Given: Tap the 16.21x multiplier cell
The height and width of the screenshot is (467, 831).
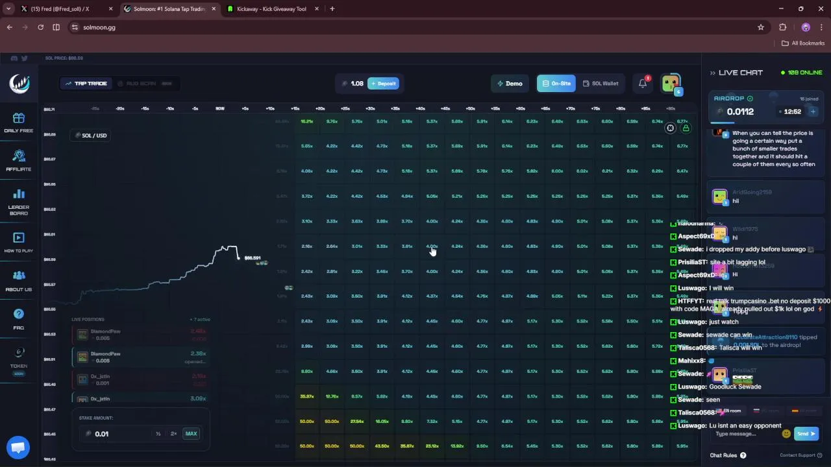Looking at the screenshot, I should (307, 121).
